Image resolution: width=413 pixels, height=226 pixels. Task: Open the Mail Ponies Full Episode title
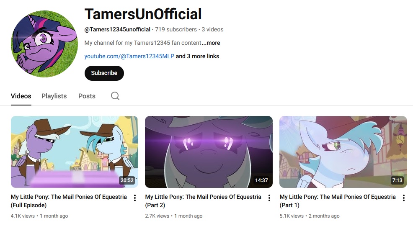(x=69, y=201)
